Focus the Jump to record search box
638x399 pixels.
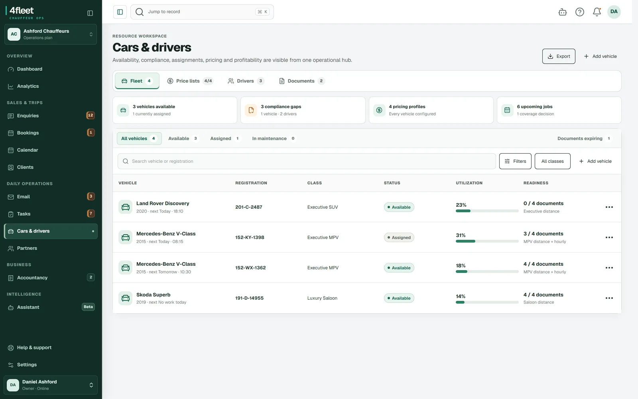click(202, 12)
